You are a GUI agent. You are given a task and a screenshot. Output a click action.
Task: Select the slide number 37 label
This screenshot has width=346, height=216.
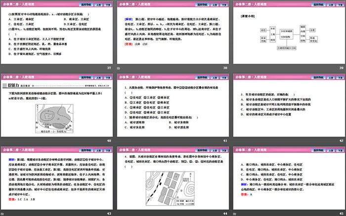pyautogui.click(x=109, y=68)
